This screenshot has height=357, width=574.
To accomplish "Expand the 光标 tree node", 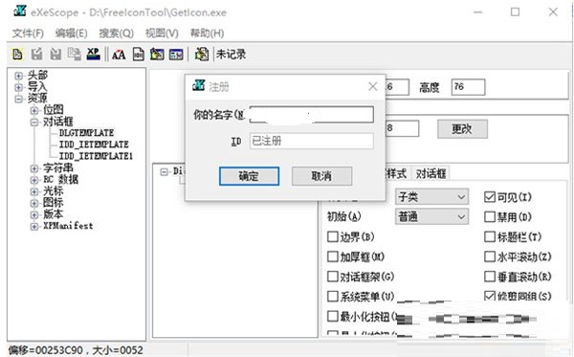I will tap(34, 191).
